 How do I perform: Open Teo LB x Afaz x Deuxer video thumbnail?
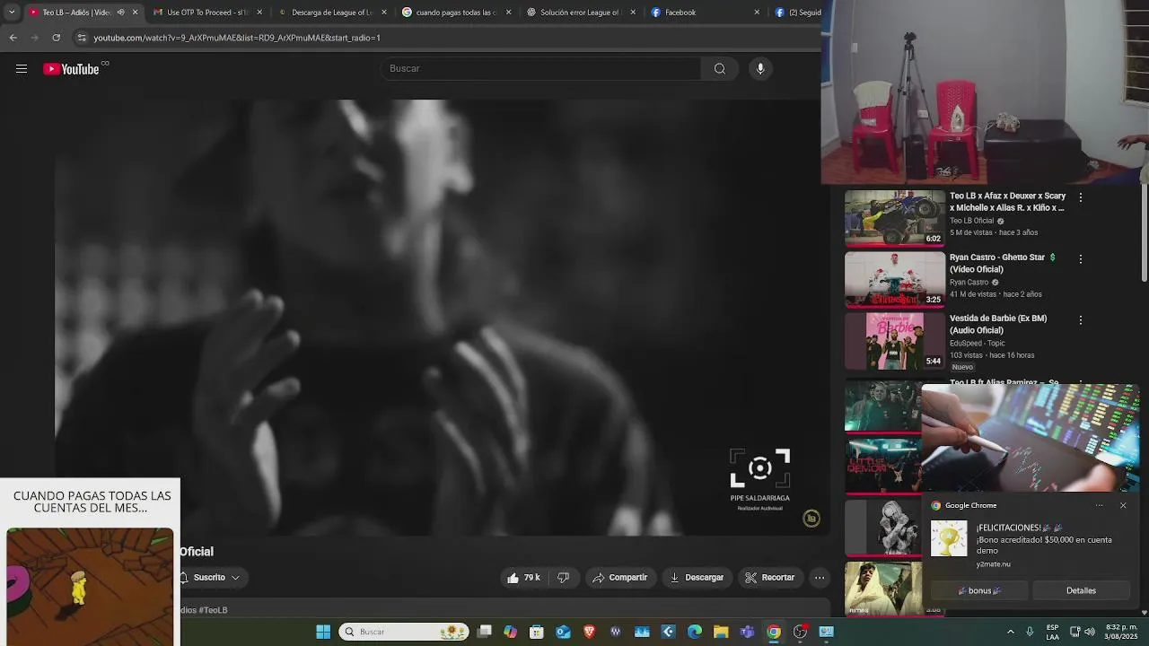pos(894,218)
